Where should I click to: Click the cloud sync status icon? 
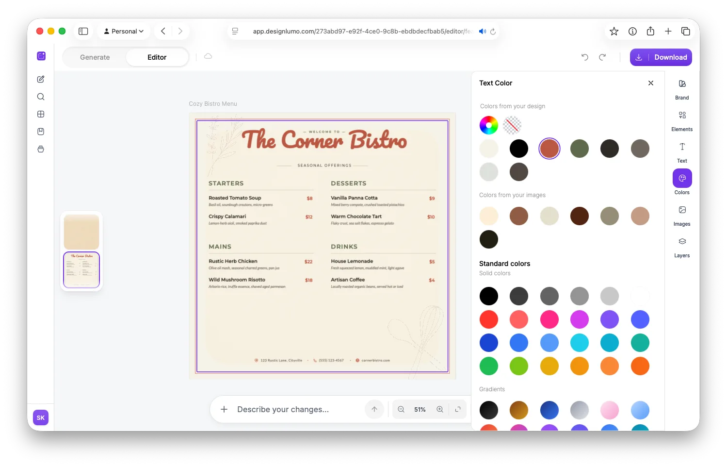click(x=208, y=56)
